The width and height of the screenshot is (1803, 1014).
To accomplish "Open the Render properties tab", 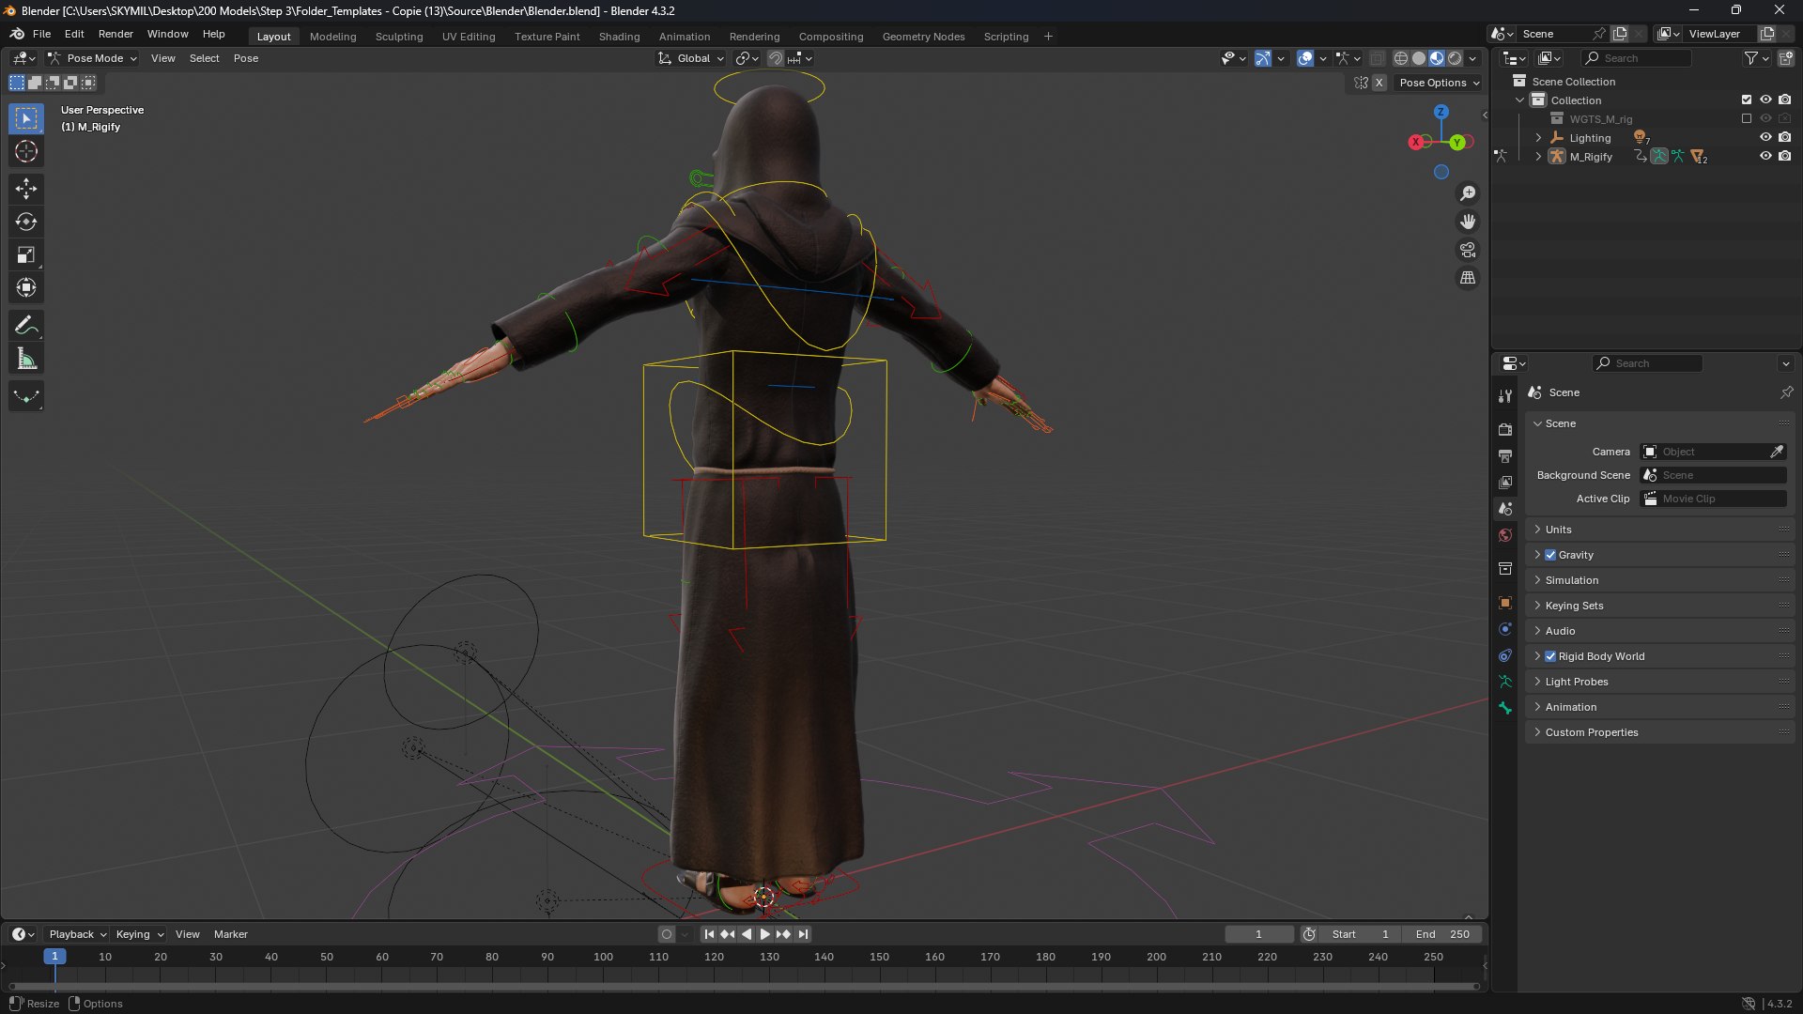I will point(1505,429).
